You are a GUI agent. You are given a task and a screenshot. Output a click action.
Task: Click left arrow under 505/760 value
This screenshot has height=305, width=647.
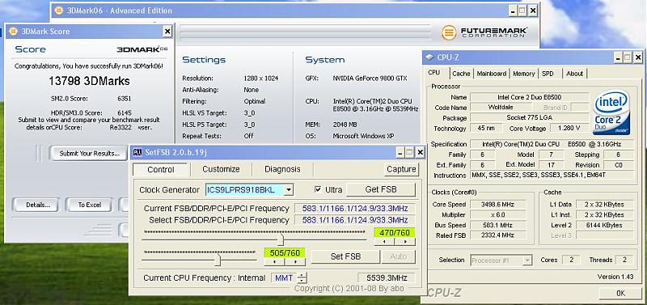[x=274, y=261]
